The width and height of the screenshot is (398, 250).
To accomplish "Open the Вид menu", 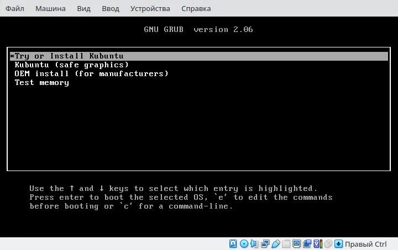I will (x=83, y=9).
